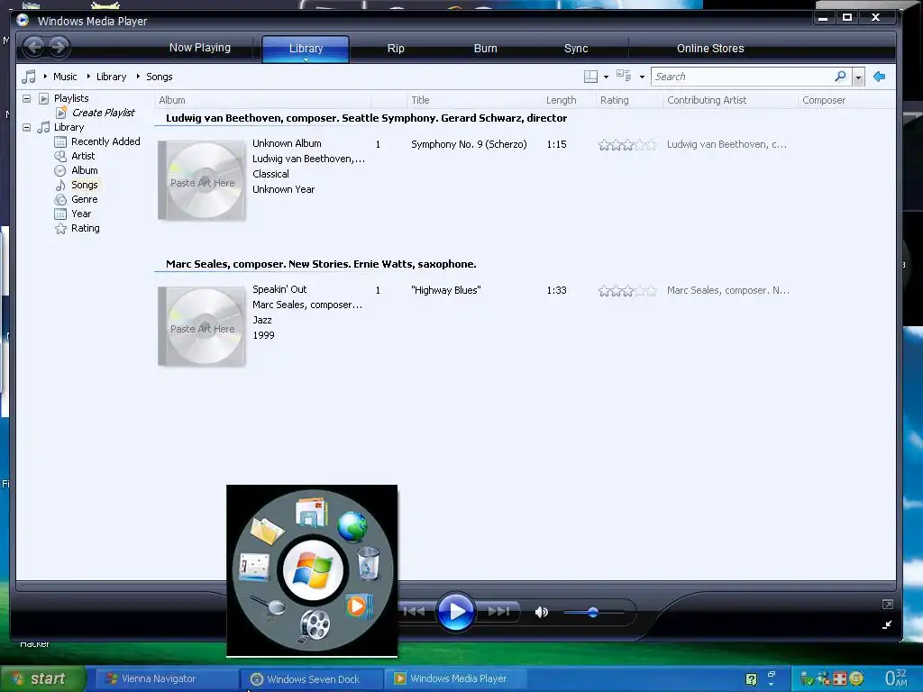Viewport: 923px width, 692px height.
Task: Select the song Symphony No. 9 (Scherzo)
Action: point(469,144)
